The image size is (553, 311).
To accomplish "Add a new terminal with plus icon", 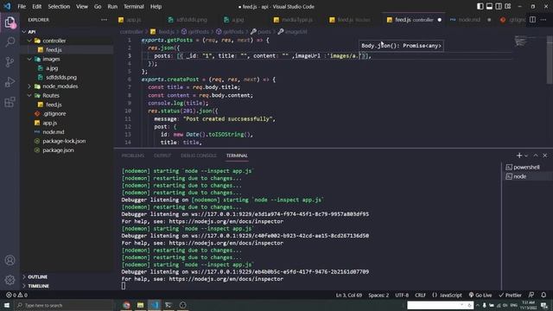I will (x=518, y=155).
